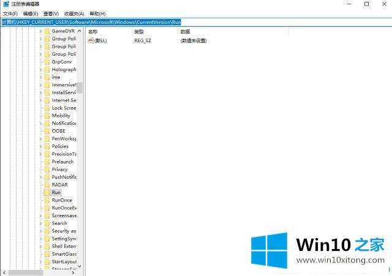Click the GrpConv folder icon
Image resolution: width=392 pixels, height=276 pixels.
coord(47,62)
